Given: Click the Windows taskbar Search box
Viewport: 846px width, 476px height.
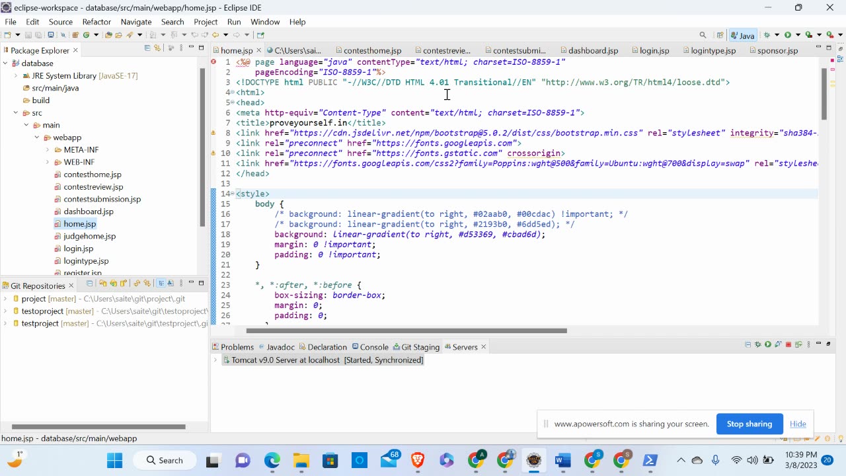Looking at the screenshot, I should point(165,460).
